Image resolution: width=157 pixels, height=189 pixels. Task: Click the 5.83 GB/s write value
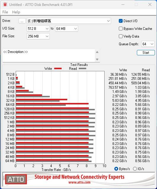pyautogui.click(x=120, y=100)
